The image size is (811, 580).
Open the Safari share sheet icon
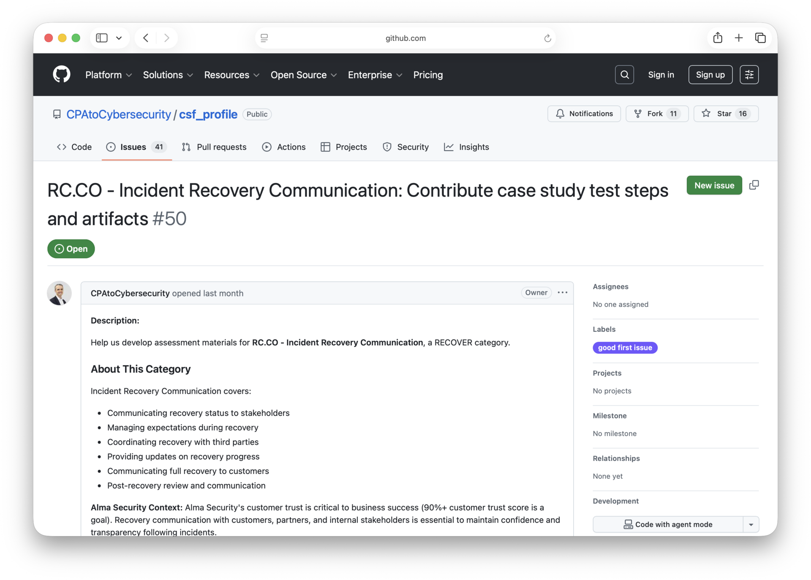coord(718,38)
